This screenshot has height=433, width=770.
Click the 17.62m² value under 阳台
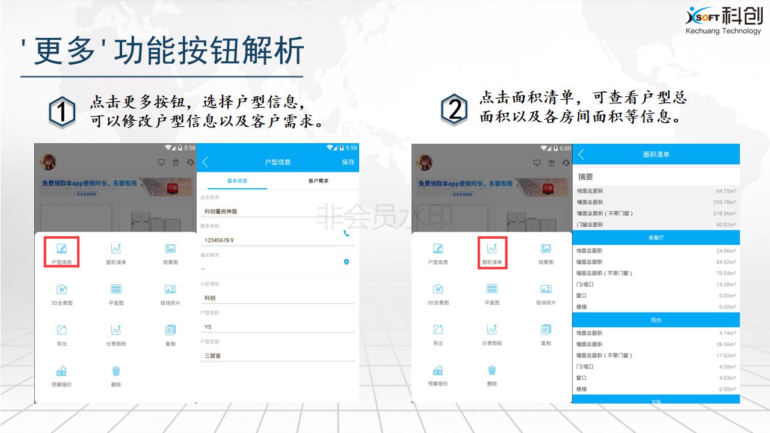click(726, 355)
